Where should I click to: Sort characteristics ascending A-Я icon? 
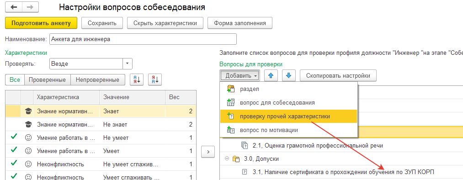pyautogui.click(x=137, y=79)
